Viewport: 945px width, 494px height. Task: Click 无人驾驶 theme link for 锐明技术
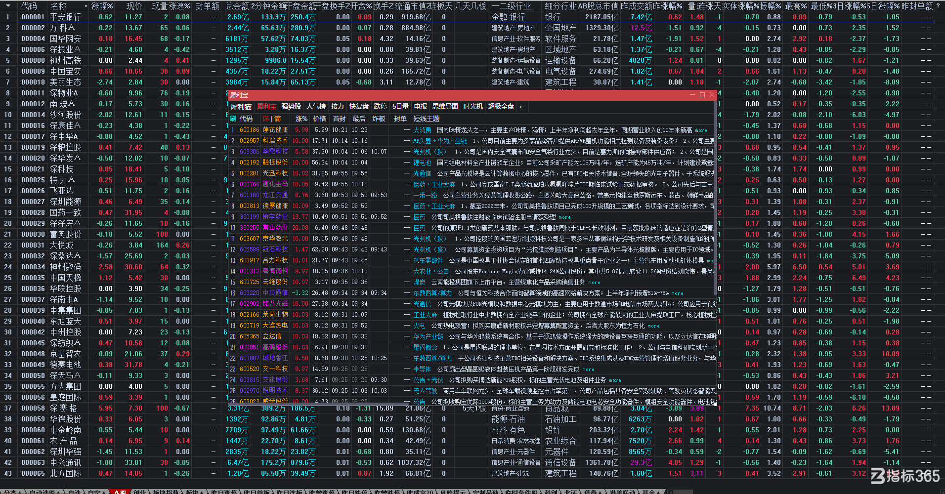click(425, 391)
